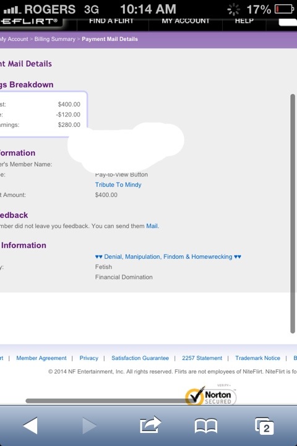Tap the Safari forward arrow

(x=89, y=425)
